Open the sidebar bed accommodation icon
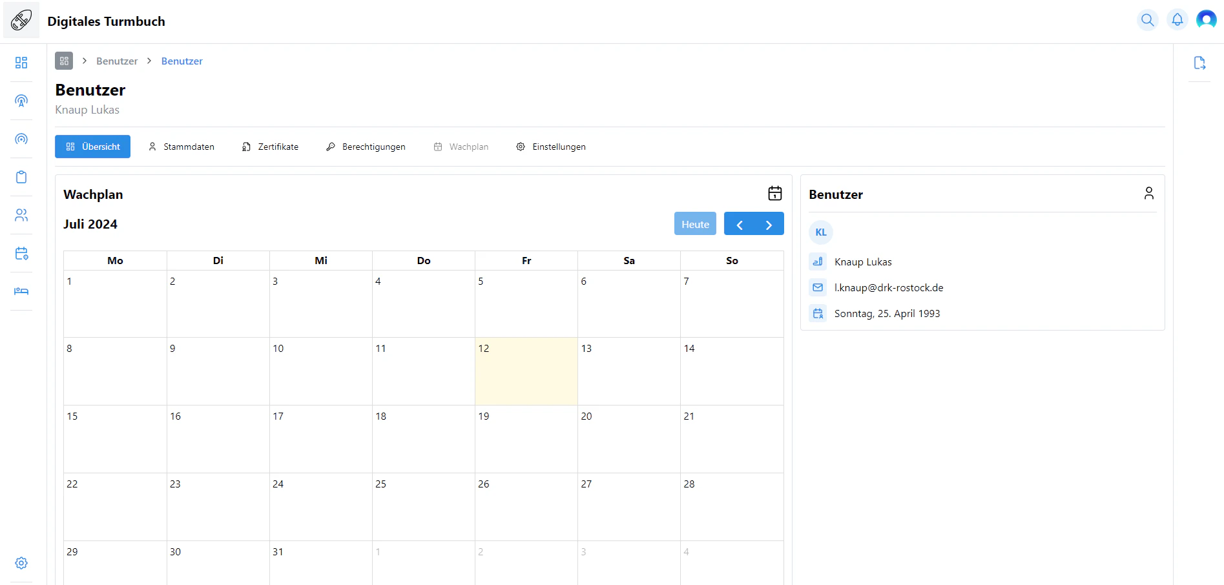The width and height of the screenshot is (1224, 585). [x=21, y=291]
